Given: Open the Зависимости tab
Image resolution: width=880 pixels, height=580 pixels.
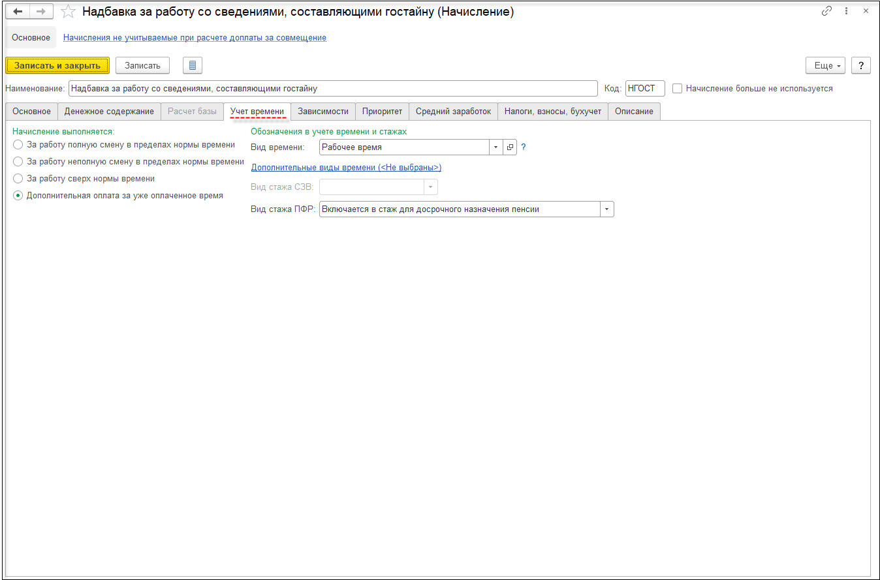Looking at the screenshot, I should [x=323, y=112].
